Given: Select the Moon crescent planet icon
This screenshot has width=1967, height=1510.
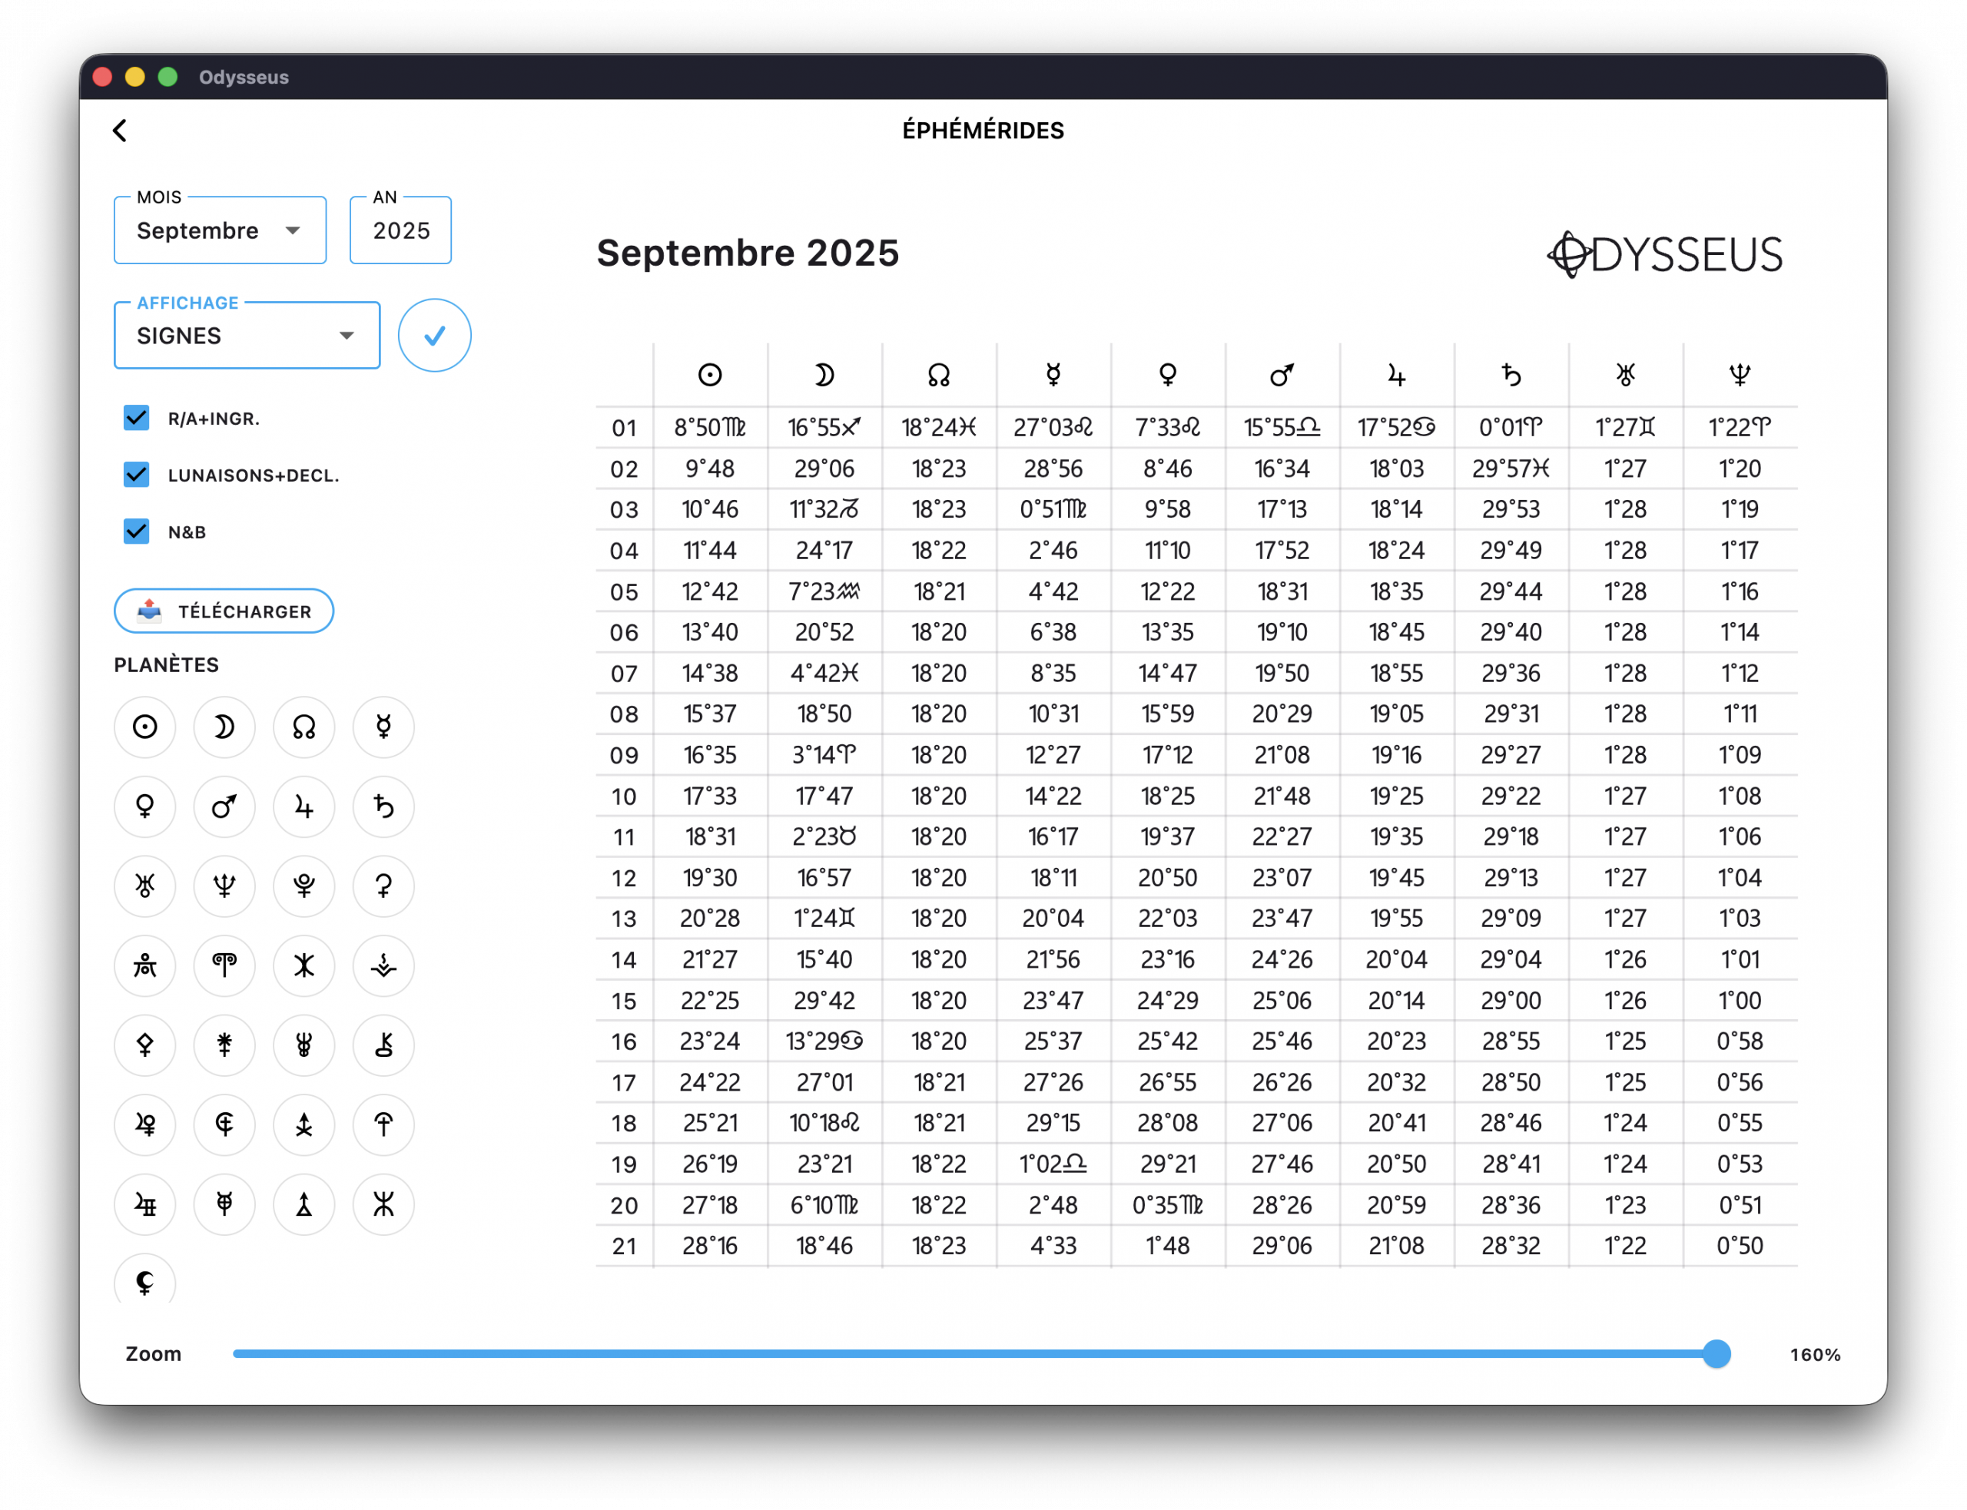Looking at the screenshot, I should (224, 727).
